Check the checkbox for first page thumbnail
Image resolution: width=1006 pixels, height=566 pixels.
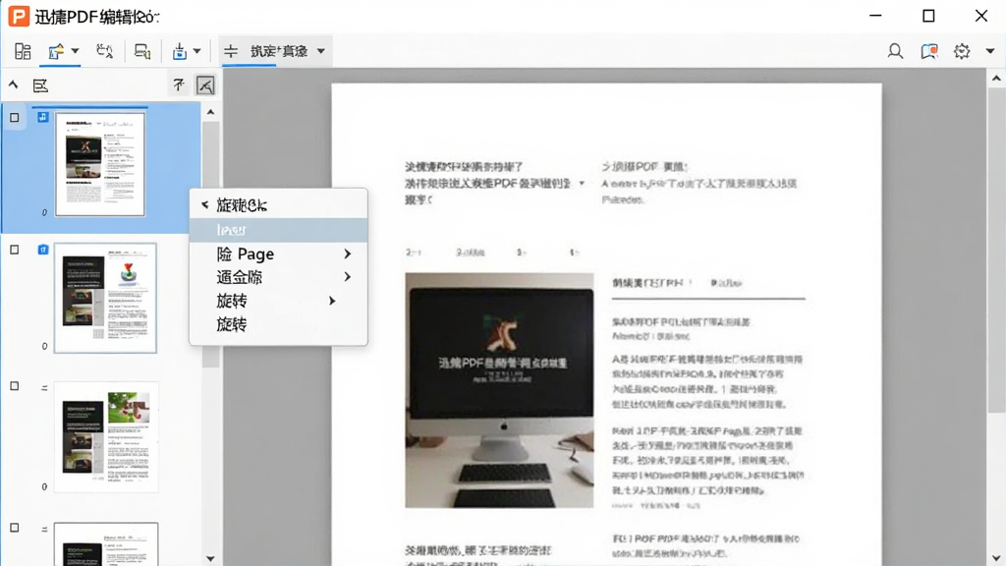tap(14, 118)
